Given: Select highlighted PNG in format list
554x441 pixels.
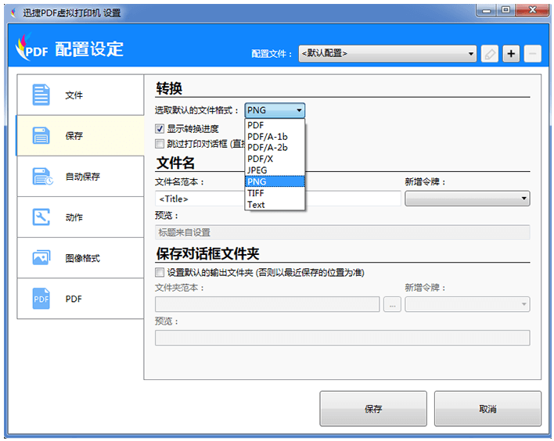Looking at the screenshot, I should pyautogui.click(x=275, y=181).
